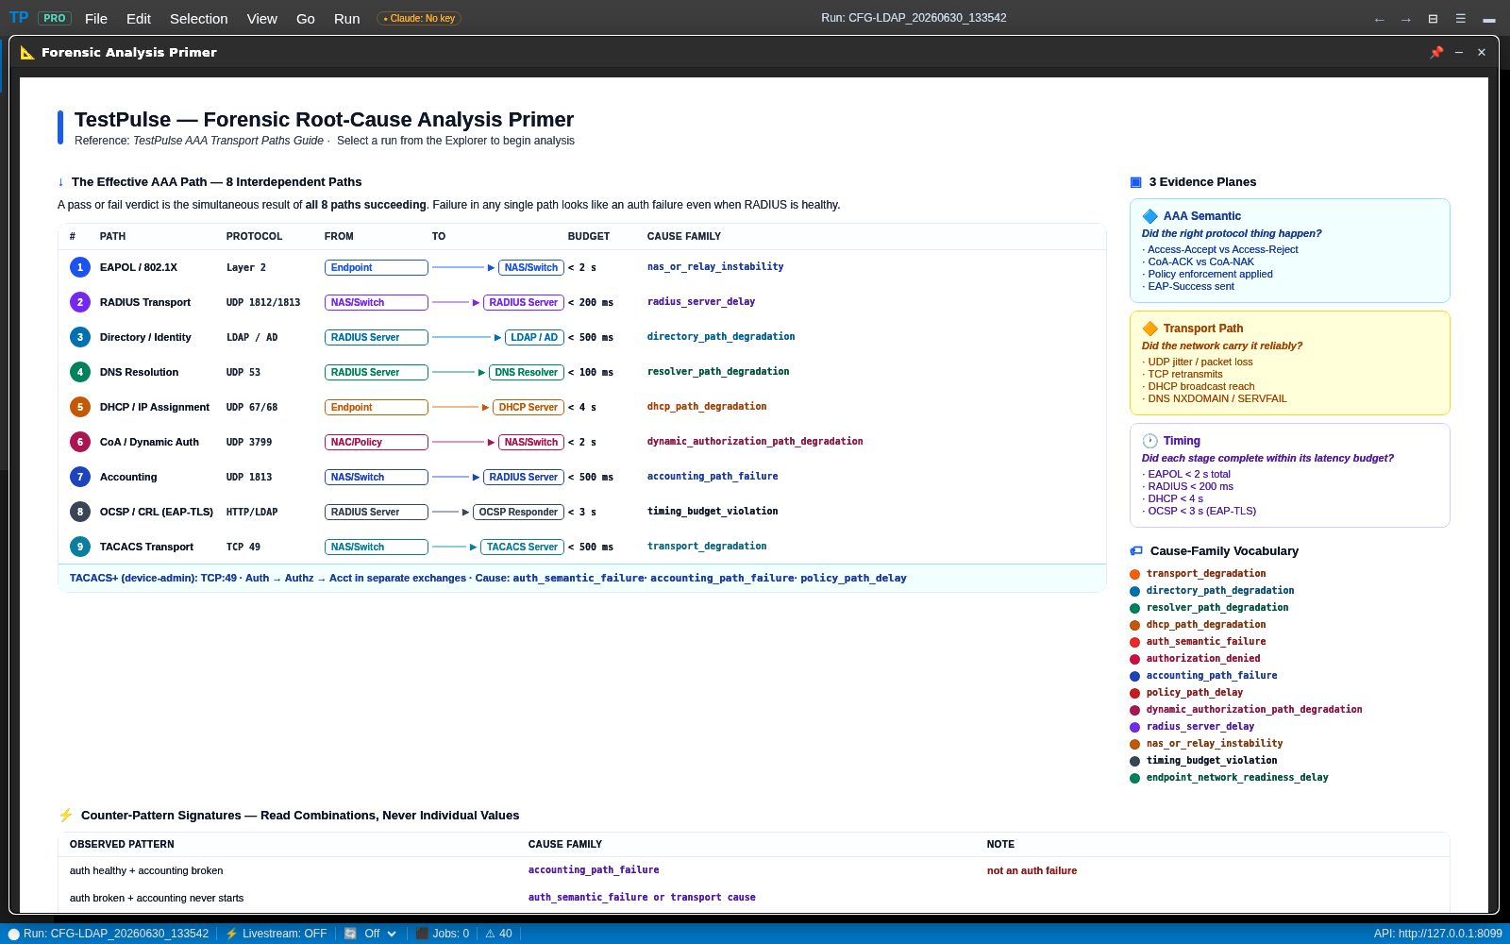This screenshot has height=944, width=1510.
Task: Click the OCSP Responder destination box
Action: click(518, 512)
